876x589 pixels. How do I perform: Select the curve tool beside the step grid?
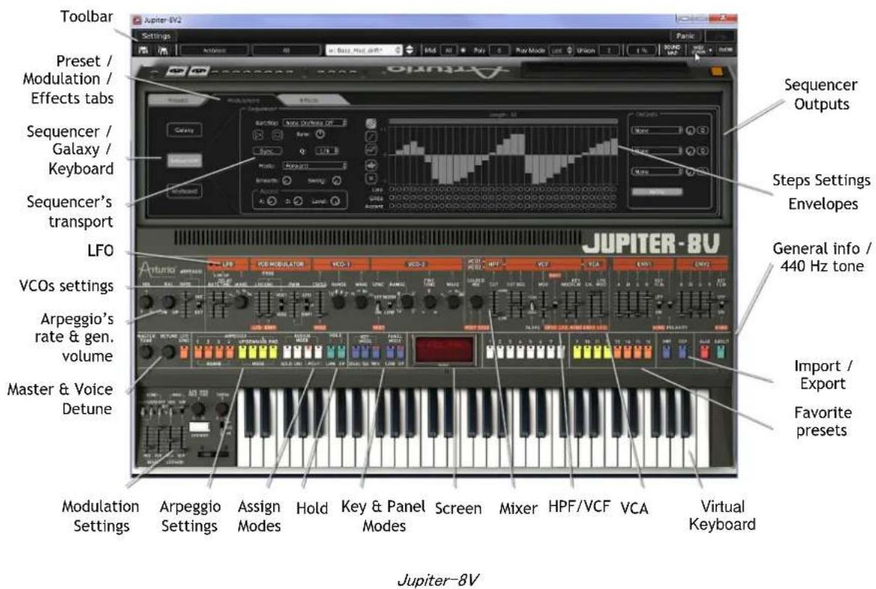coord(371,150)
